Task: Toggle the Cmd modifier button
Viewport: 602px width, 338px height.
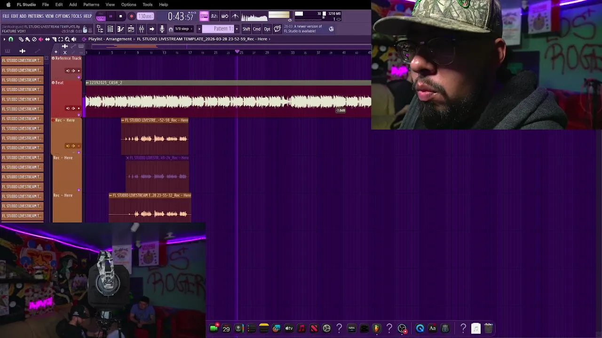Action: (257, 29)
